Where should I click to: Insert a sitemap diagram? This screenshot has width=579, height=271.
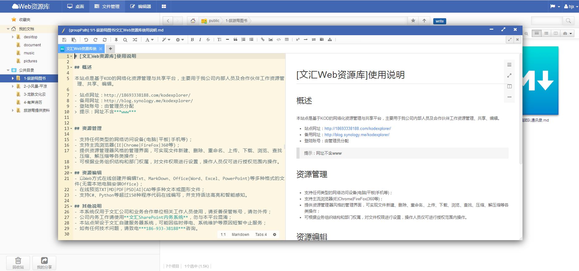[330, 40]
